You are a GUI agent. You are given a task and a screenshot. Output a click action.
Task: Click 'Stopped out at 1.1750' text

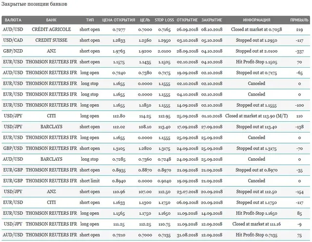click(256, 203)
